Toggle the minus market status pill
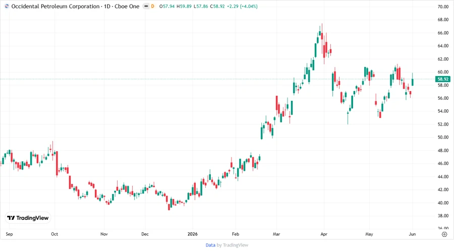 coord(146,6)
